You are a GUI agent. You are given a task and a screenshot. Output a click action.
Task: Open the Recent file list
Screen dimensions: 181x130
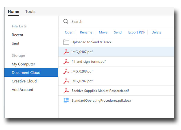coord(17,35)
